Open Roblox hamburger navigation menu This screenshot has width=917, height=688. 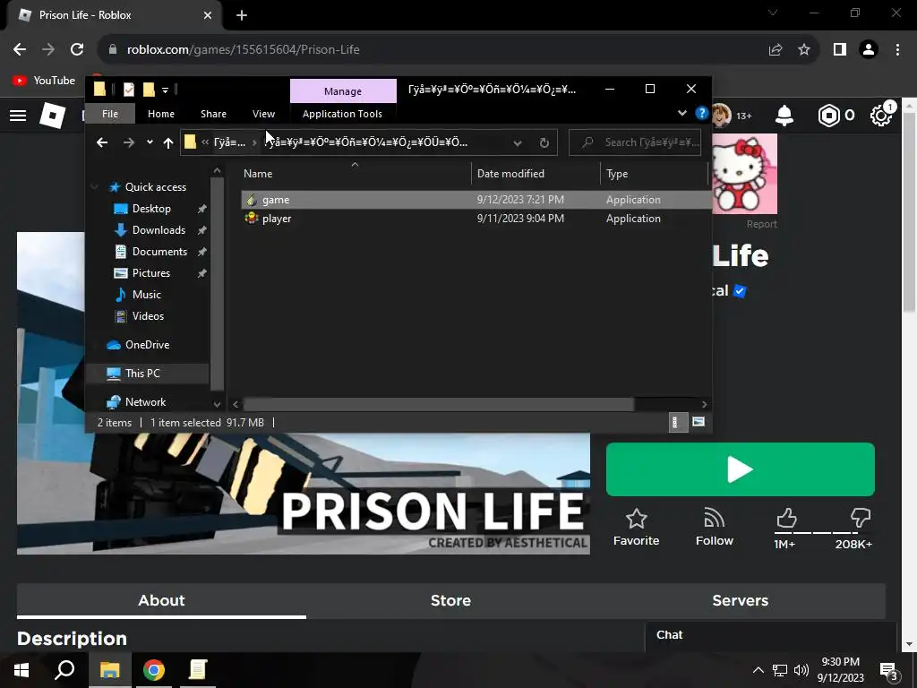click(18, 116)
